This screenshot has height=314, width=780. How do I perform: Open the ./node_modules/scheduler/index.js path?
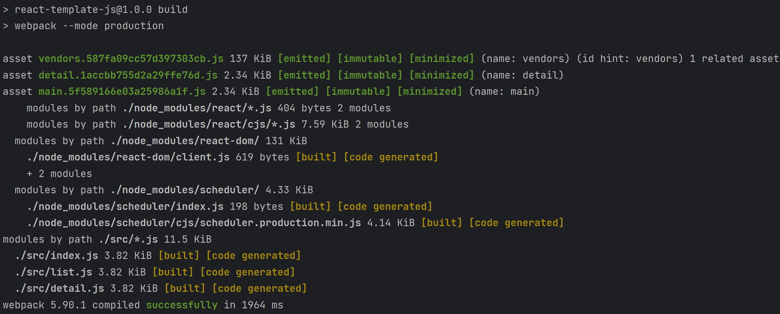click(x=125, y=207)
